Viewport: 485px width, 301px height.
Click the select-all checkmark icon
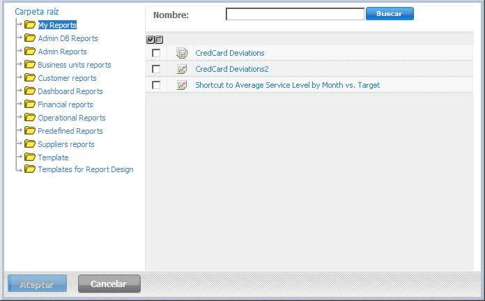tap(151, 40)
